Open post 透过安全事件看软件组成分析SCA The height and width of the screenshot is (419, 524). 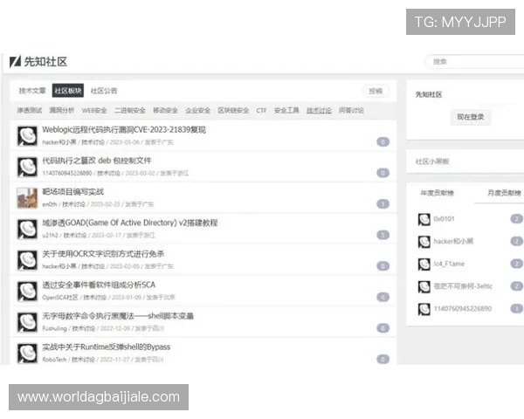99,285
